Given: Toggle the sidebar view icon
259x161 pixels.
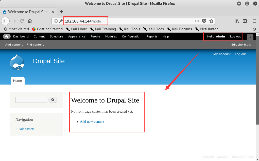Looking at the screenshot, I should 245,21.
